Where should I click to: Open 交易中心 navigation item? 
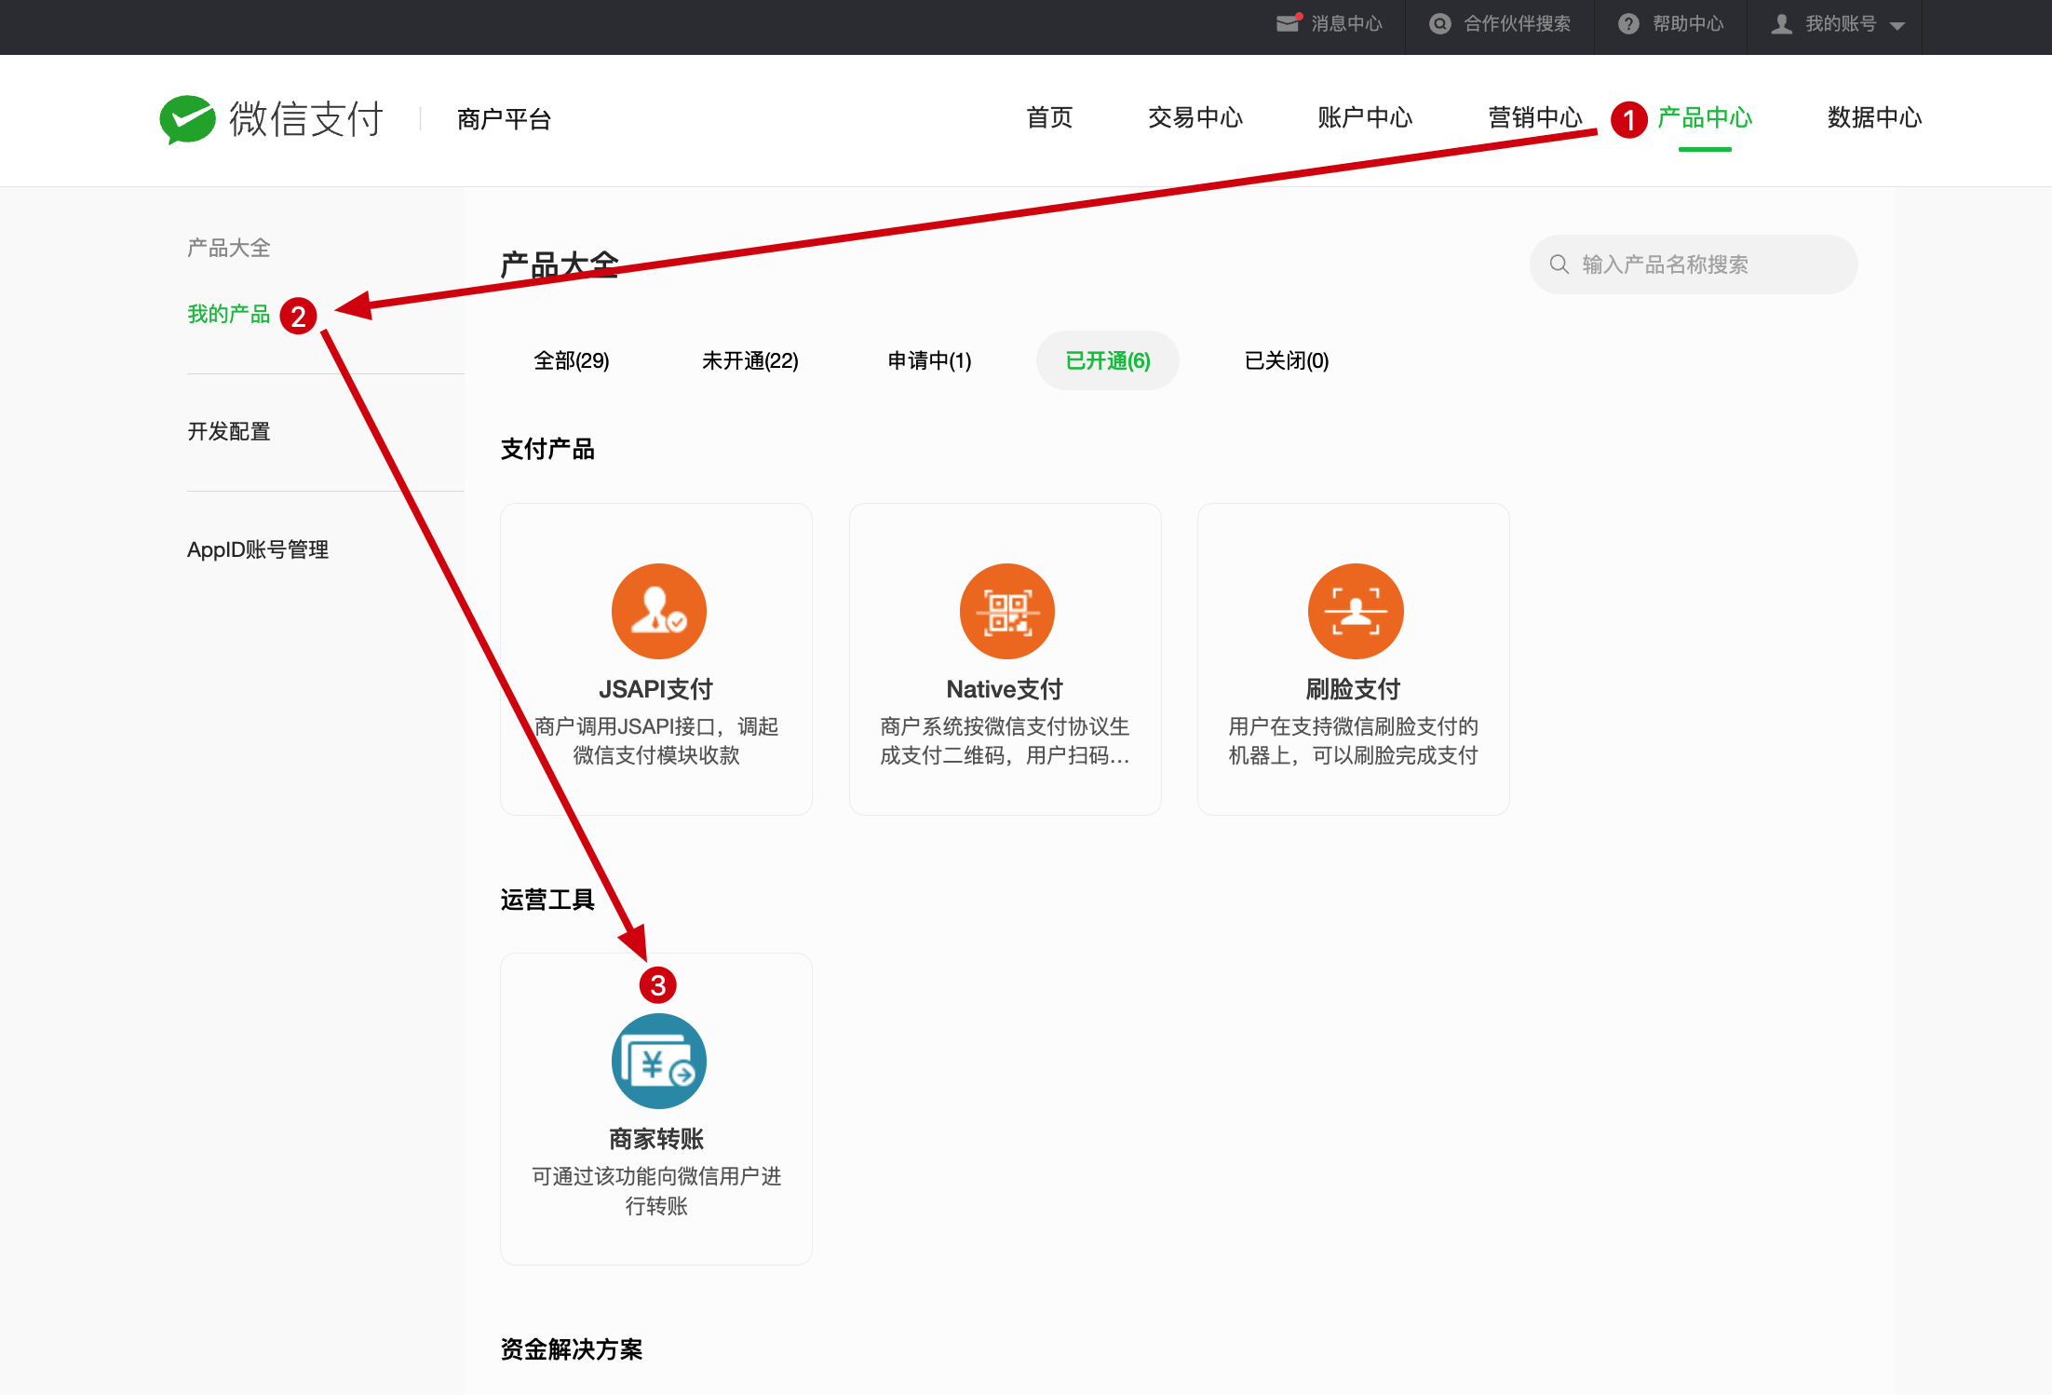1195,118
